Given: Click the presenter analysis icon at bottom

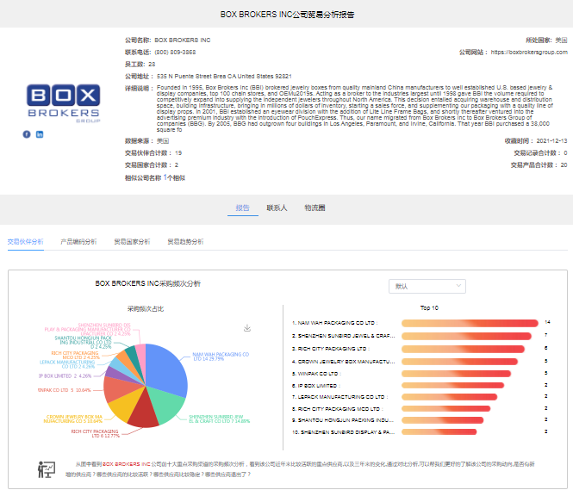Looking at the screenshot, I should [x=47, y=469].
